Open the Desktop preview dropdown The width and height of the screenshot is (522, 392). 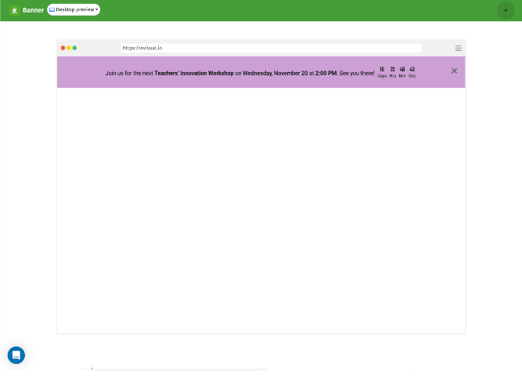(x=74, y=9)
